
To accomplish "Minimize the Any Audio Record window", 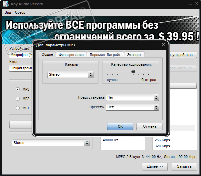I will 191,4.
